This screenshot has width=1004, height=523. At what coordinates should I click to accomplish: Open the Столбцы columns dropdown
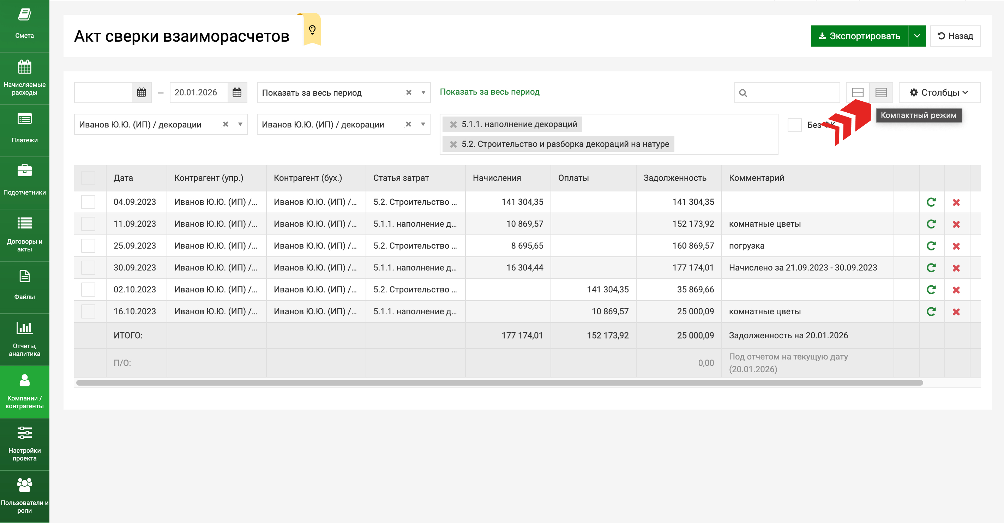(939, 93)
